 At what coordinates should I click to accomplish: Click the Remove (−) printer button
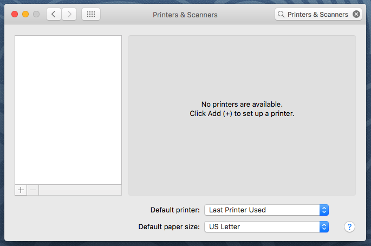click(x=33, y=190)
